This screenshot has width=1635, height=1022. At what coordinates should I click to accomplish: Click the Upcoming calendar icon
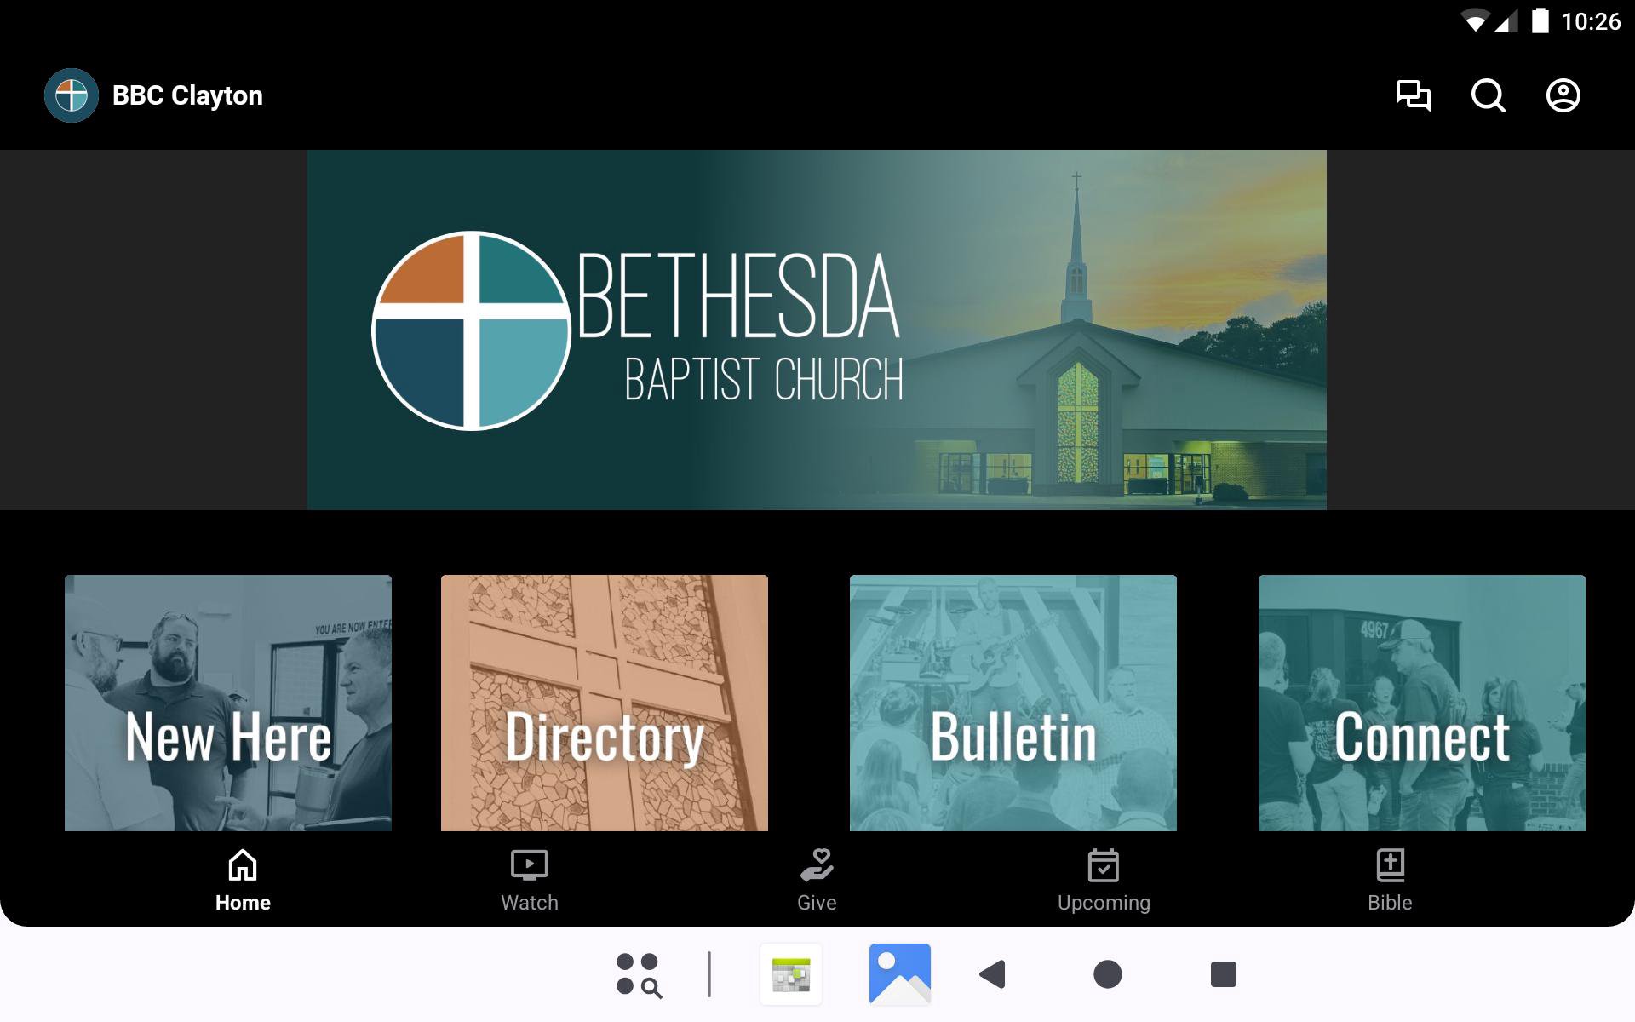click(1104, 865)
